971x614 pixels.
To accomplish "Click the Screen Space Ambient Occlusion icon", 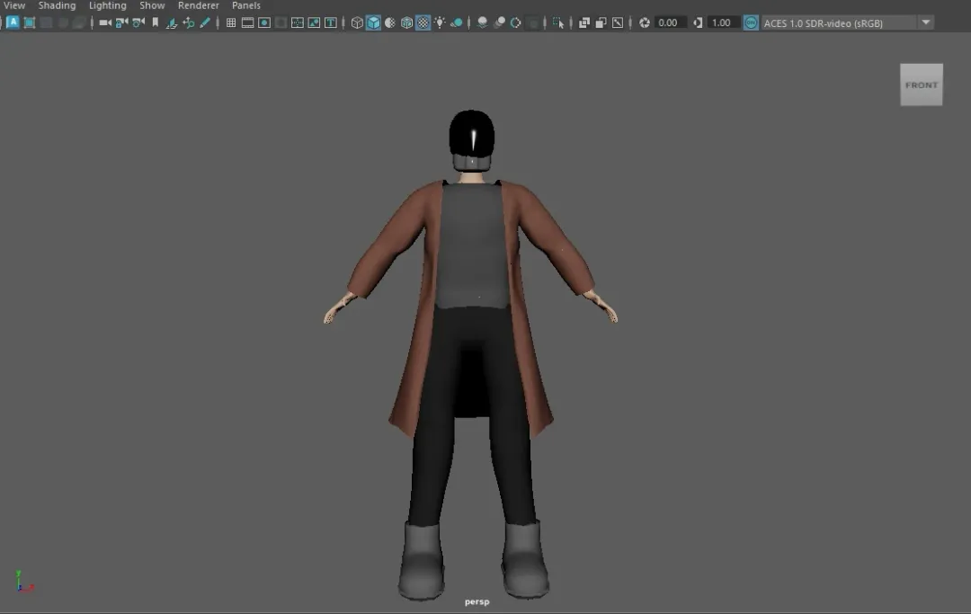I will tap(483, 22).
